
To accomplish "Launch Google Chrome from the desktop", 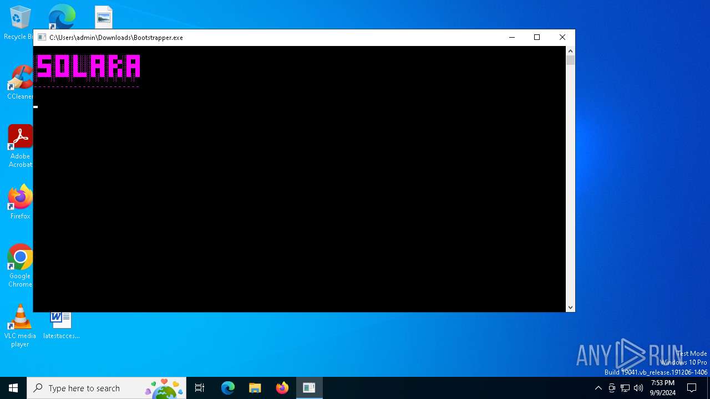I will [21, 265].
